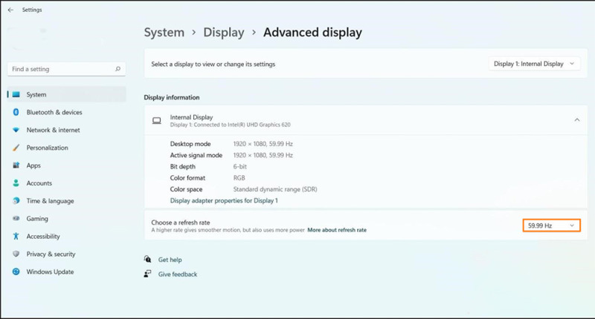Click Display adapter properties for Display 1
Viewport: 595px width, 319px height.
[224, 201]
